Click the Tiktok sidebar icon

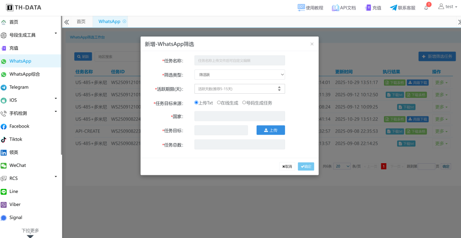pyautogui.click(x=4, y=139)
